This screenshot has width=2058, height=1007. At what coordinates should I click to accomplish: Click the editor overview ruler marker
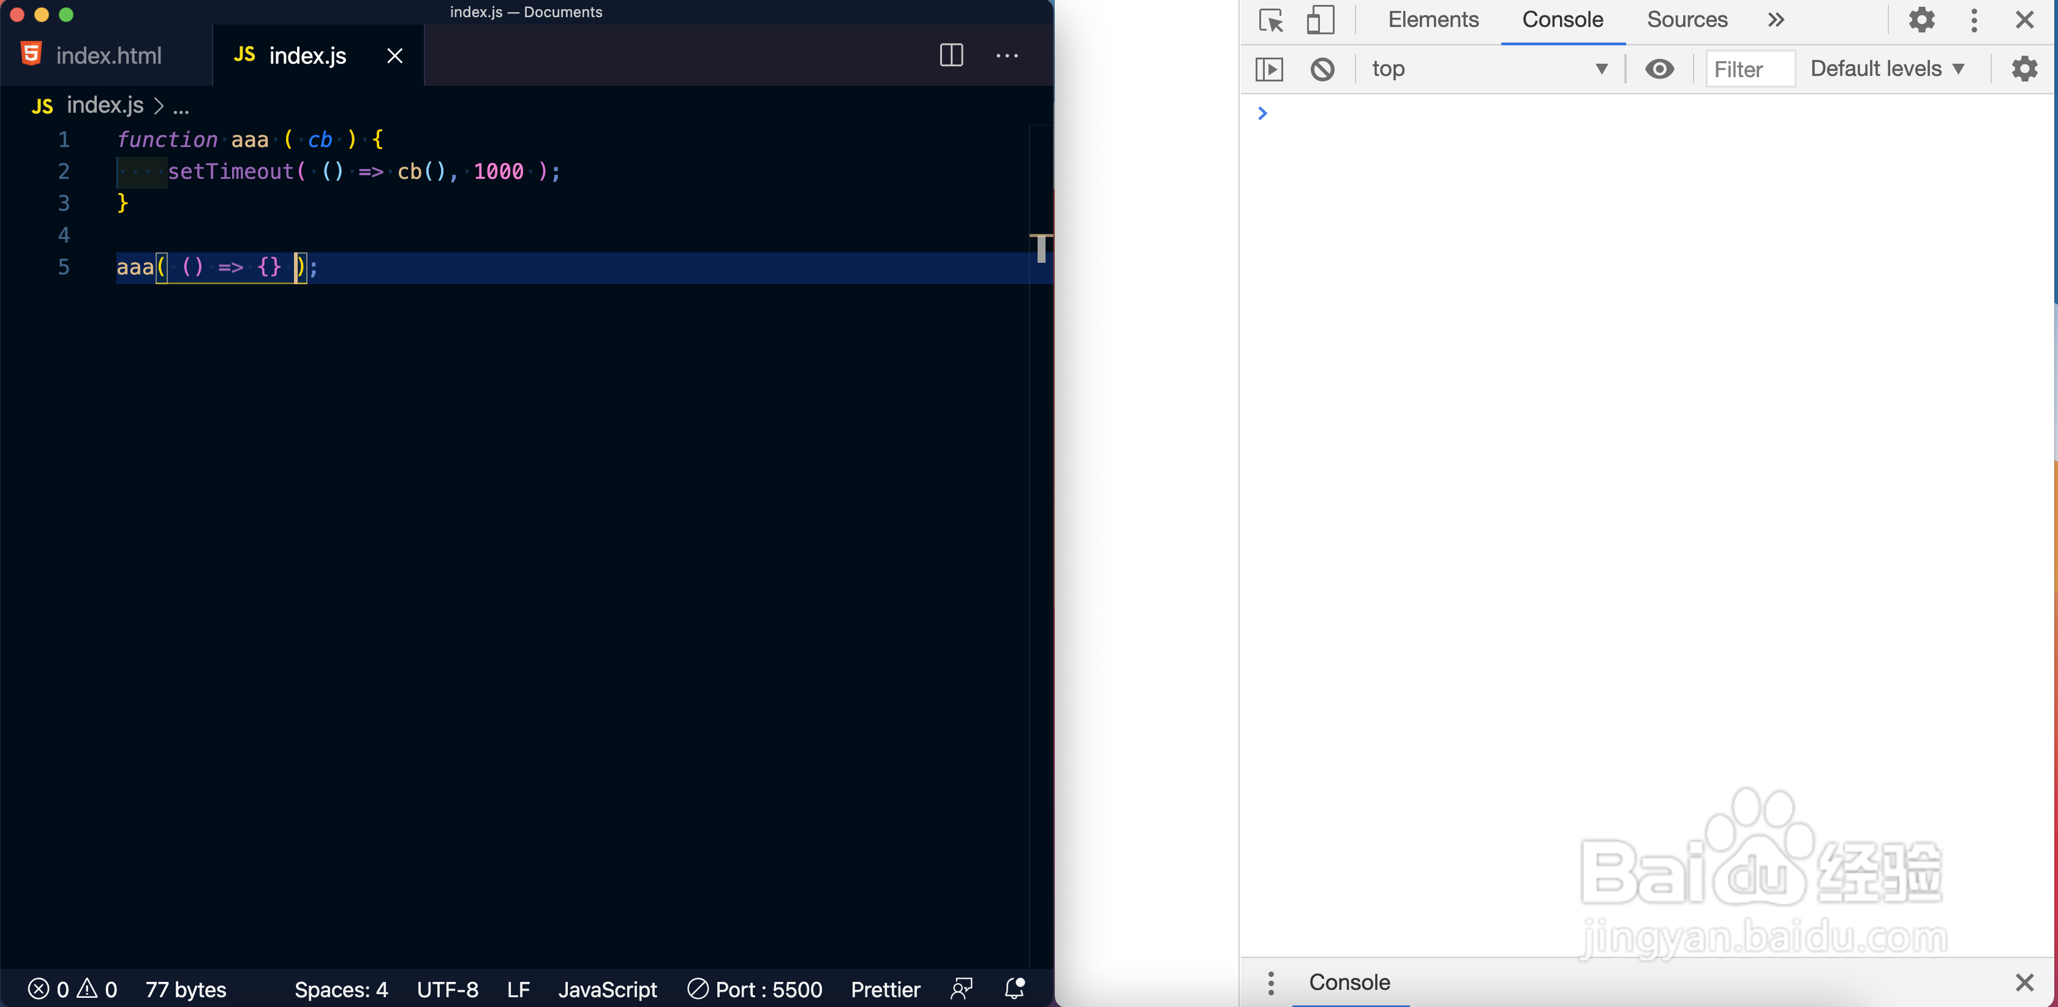click(1040, 247)
